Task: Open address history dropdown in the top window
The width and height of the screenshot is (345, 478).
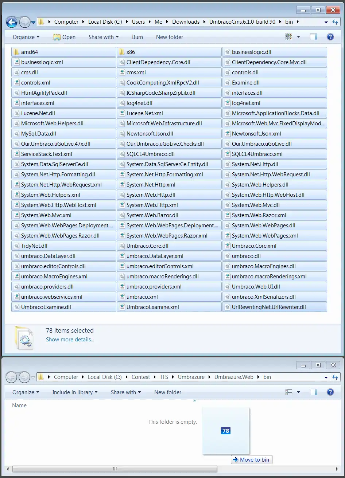Action: pyautogui.click(x=326, y=22)
